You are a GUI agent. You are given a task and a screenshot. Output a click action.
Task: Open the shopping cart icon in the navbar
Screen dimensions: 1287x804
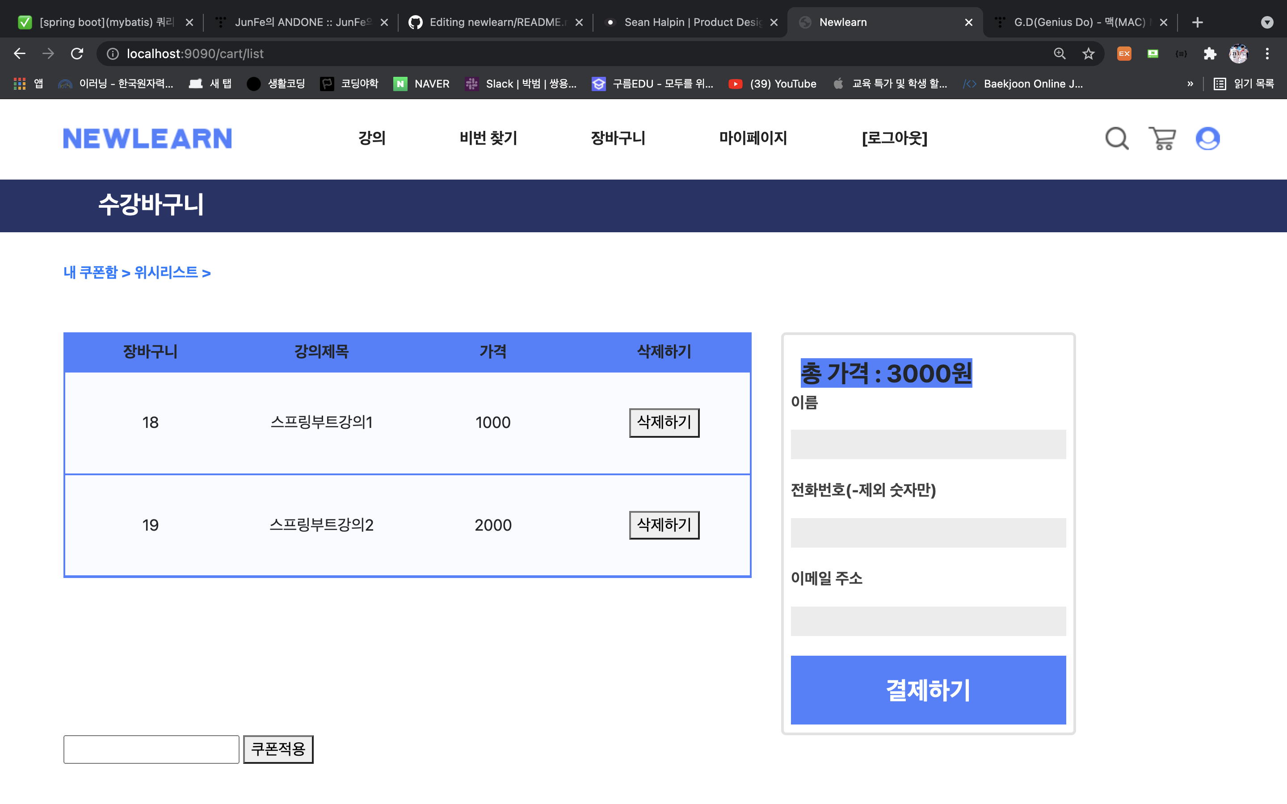click(x=1162, y=138)
